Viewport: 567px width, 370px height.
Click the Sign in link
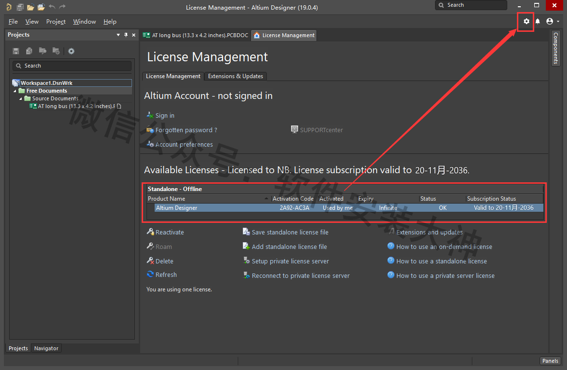165,116
